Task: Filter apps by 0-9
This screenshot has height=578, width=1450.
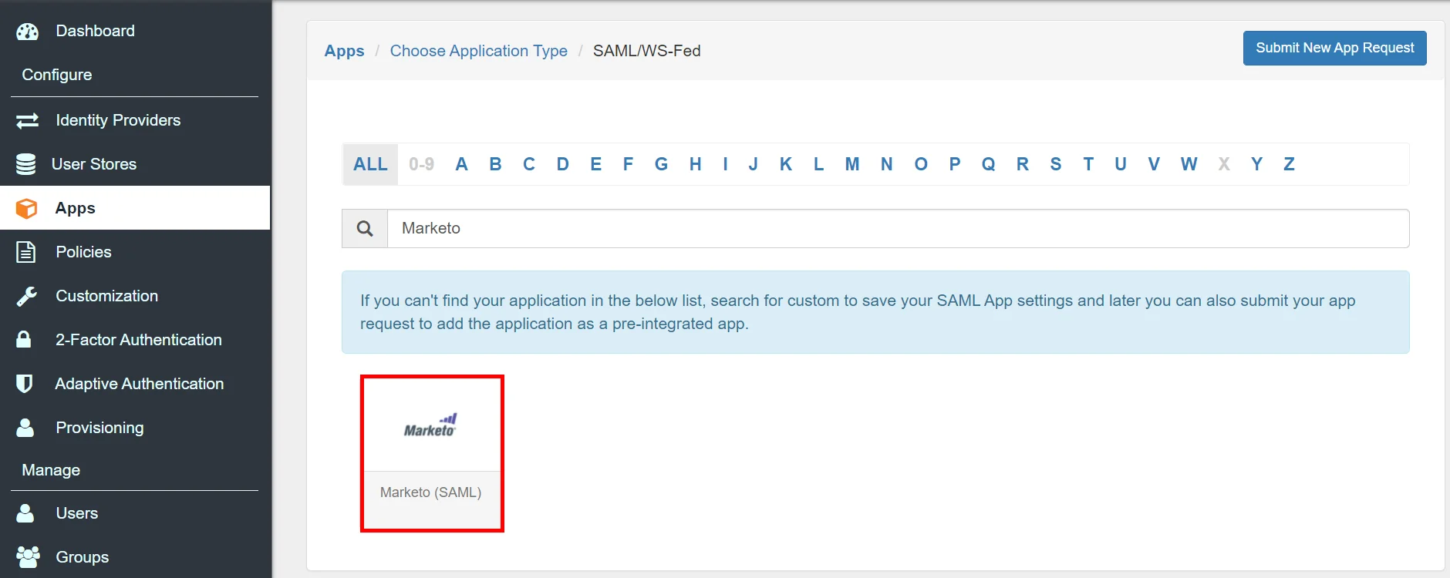Action: [421, 164]
